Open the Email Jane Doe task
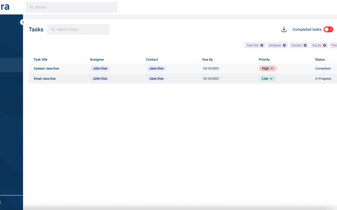This screenshot has width=337, height=210. click(45, 78)
